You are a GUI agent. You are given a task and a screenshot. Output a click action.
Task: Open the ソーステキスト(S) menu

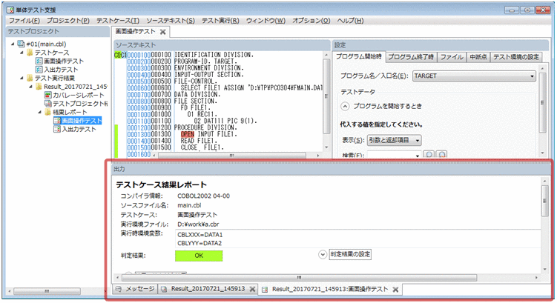(171, 21)
